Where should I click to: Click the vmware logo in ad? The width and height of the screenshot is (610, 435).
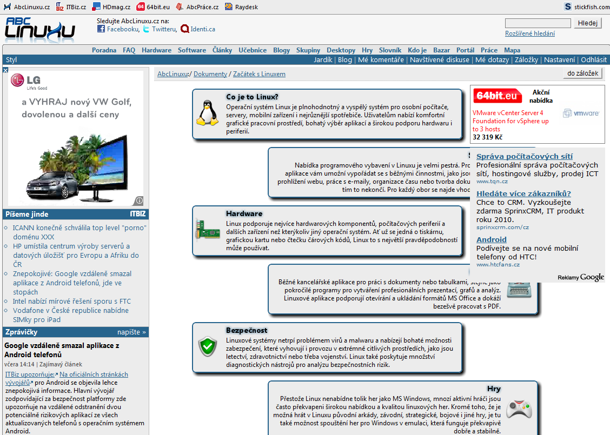click(x=581, y=113)
